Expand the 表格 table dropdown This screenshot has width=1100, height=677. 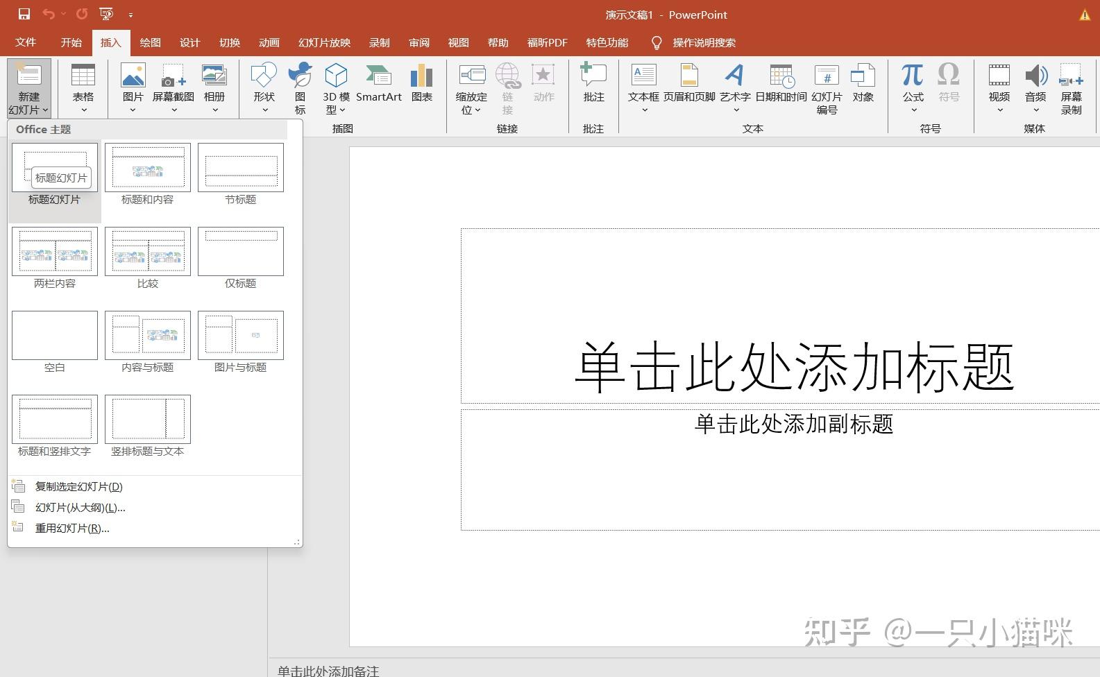click(83, 109)
